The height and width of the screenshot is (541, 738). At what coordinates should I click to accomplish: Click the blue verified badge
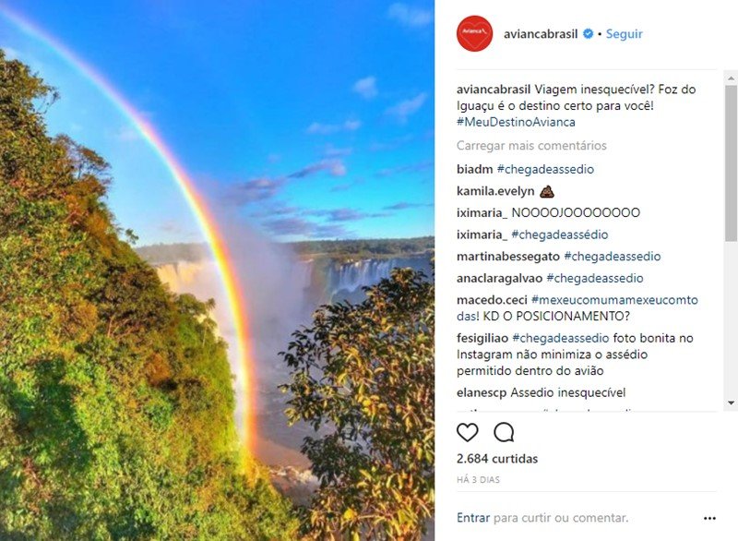click(588, 34)
